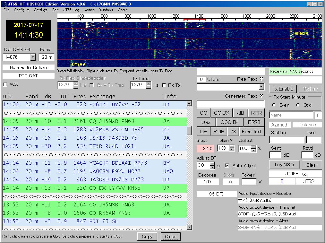
Task: Click the Grid input field
Action: 314,140
